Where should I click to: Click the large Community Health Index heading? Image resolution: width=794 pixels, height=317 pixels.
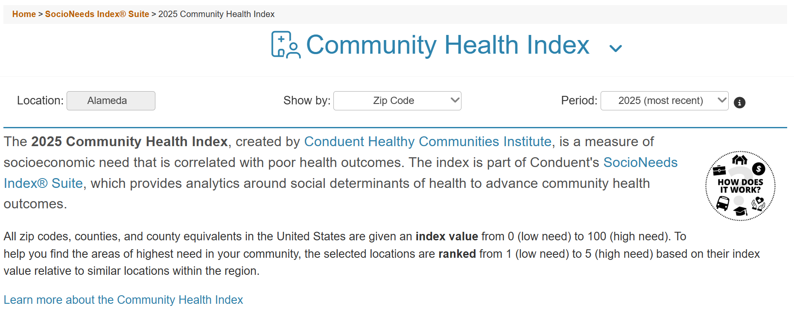point(447,45)
